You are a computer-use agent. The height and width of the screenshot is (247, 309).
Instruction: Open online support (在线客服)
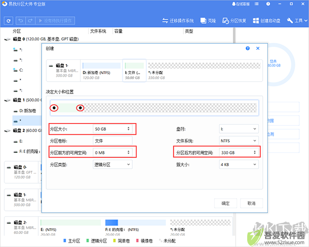[241, 4]
